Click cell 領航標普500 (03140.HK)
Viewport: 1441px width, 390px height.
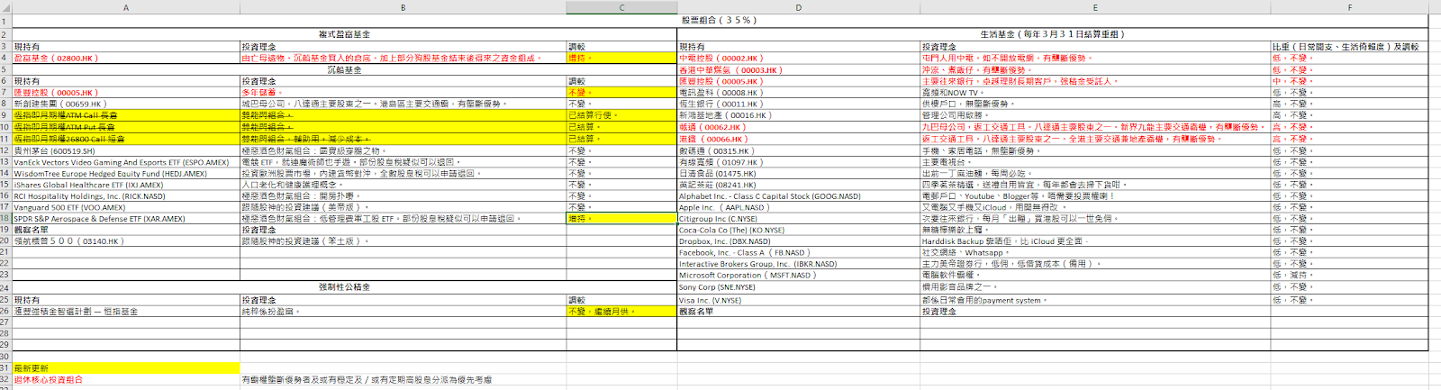point(126,241)
